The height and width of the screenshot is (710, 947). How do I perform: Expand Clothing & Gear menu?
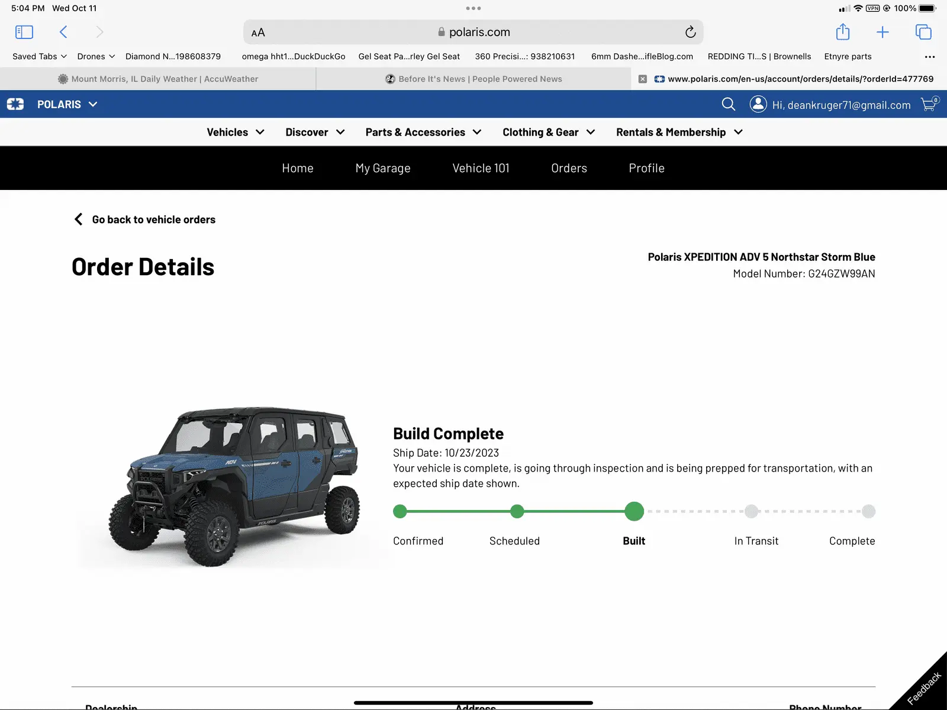click(x=549, y=132)
